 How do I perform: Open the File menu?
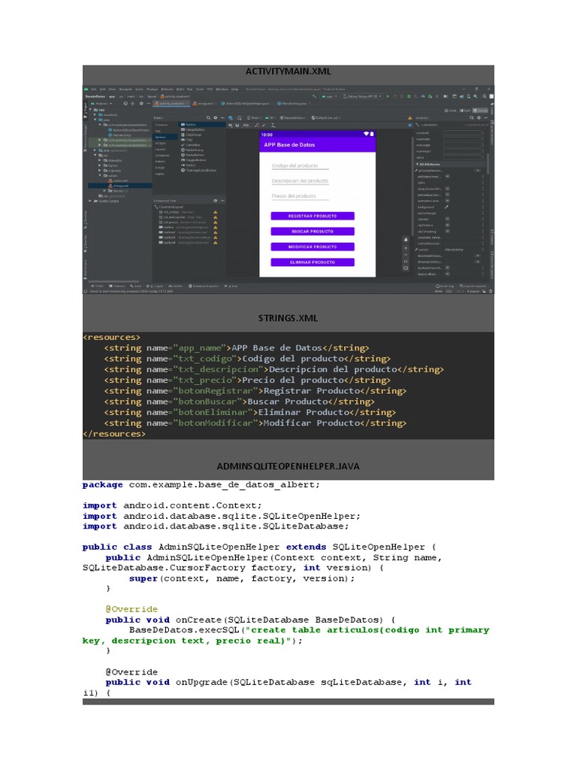coord(93,89)
